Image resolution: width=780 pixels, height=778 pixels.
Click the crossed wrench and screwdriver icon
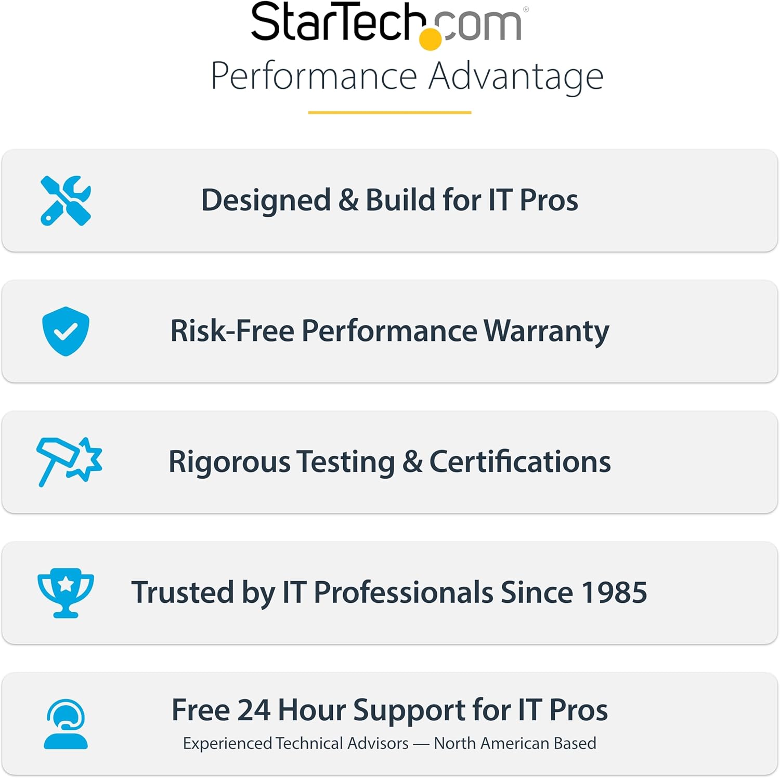66,201
